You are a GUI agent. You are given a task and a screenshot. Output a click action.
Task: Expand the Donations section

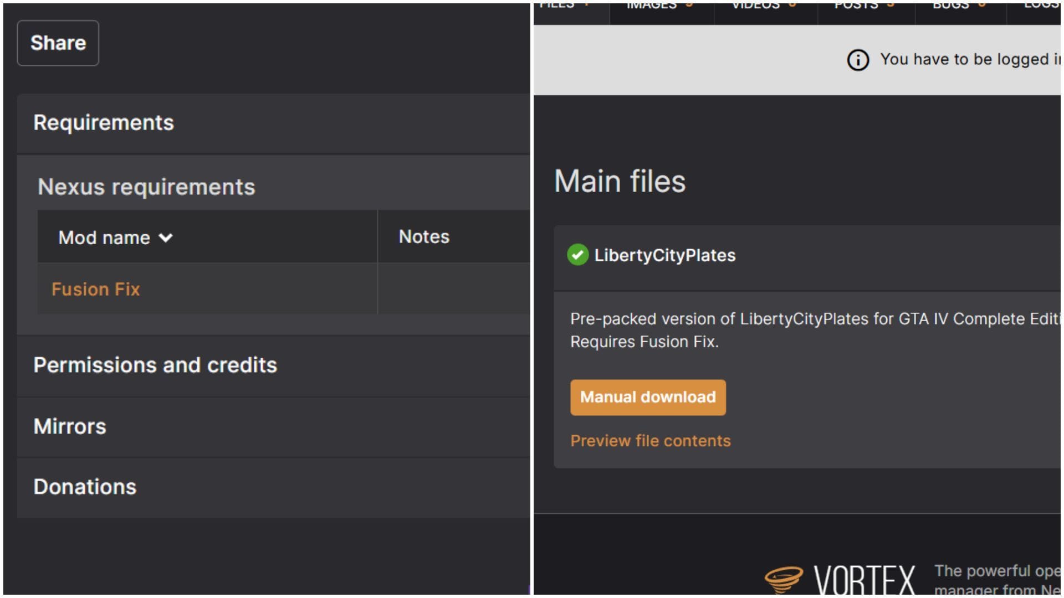[x=84, y=487]
